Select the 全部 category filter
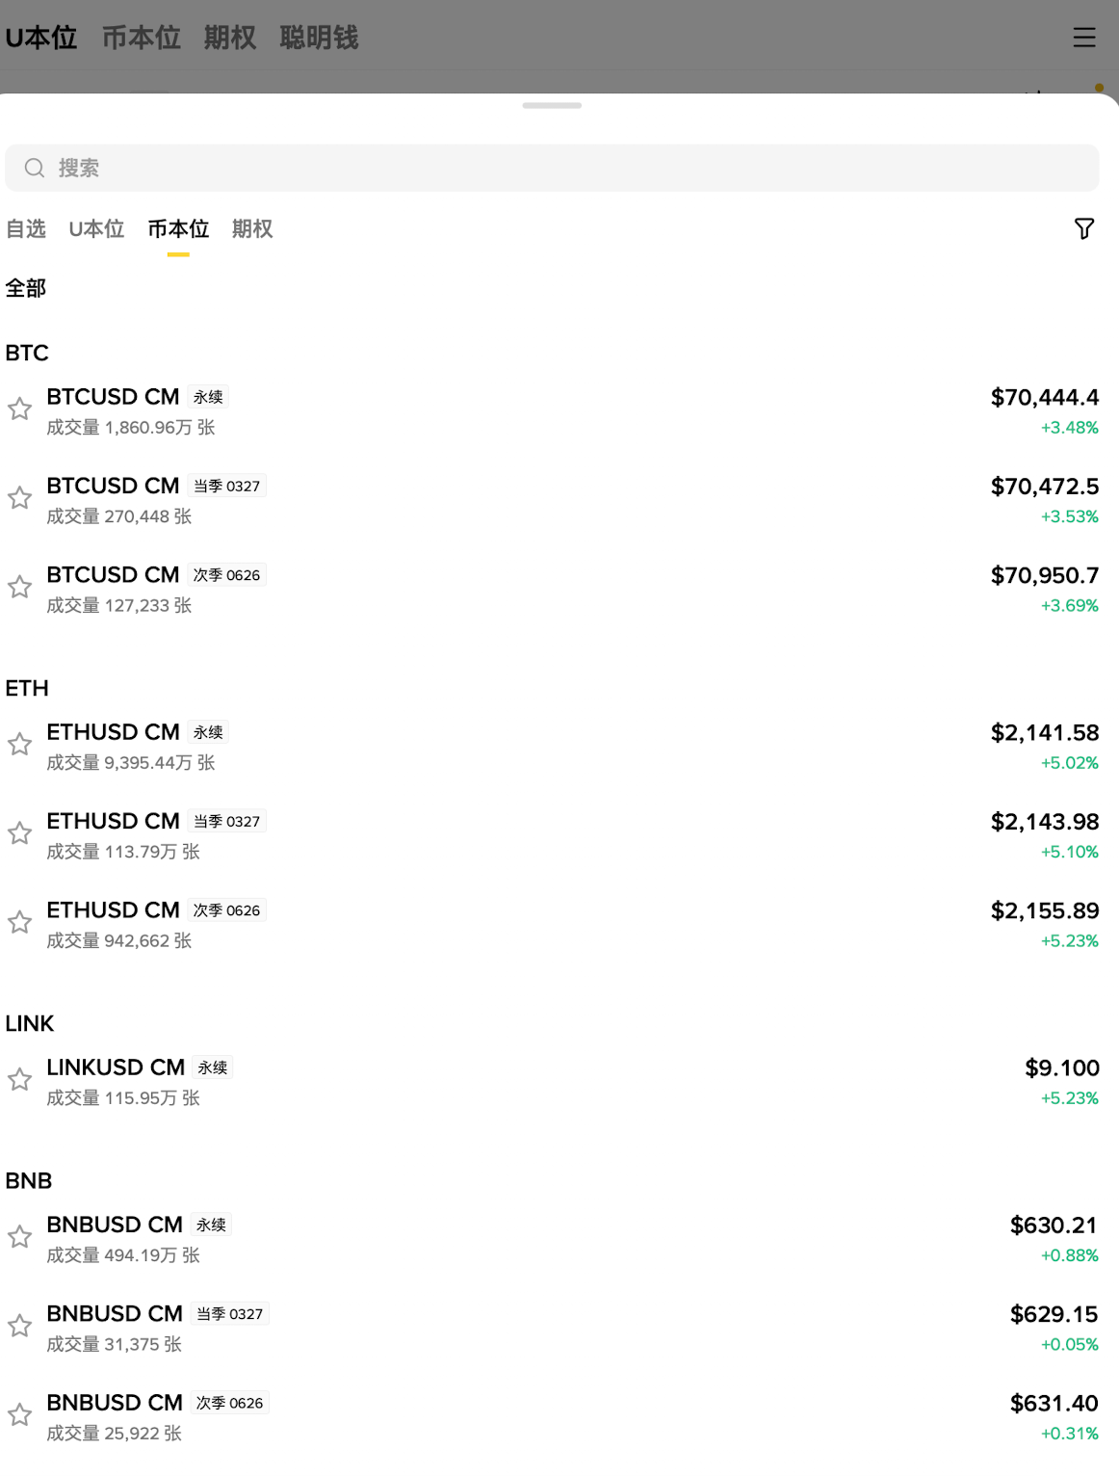1119x1476 pixels. click(x=26, y=288)
